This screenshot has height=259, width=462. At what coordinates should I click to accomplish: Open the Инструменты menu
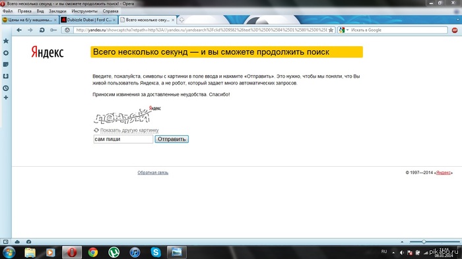[84, 11]
